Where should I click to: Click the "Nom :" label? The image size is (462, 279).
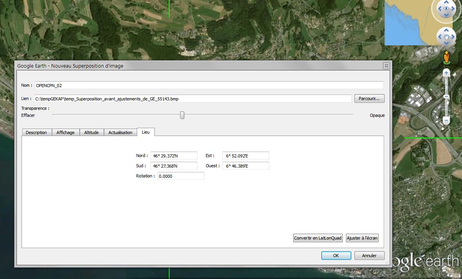tap(27, 85)
